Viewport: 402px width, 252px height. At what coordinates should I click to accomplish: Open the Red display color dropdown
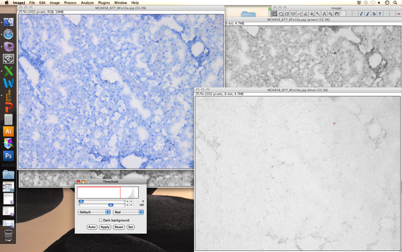pyautogui.click(x=128, y=212)
